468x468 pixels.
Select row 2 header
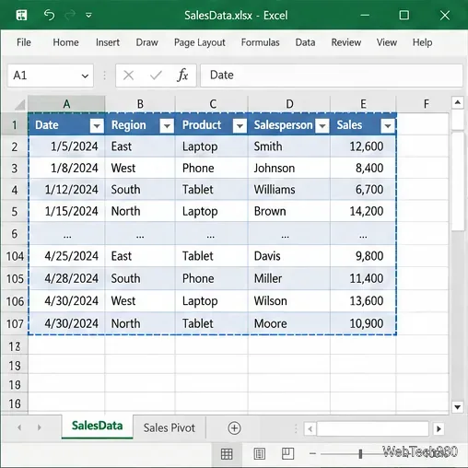pyautogui.click(x=15, y=146)
